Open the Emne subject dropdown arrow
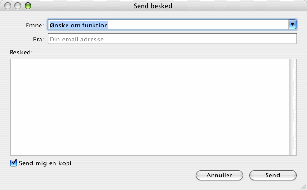 pyautogui.click(x=293, y=25)
